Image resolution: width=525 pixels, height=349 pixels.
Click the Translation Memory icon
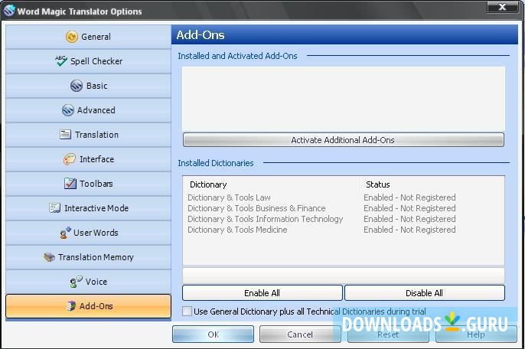[49, 257]
